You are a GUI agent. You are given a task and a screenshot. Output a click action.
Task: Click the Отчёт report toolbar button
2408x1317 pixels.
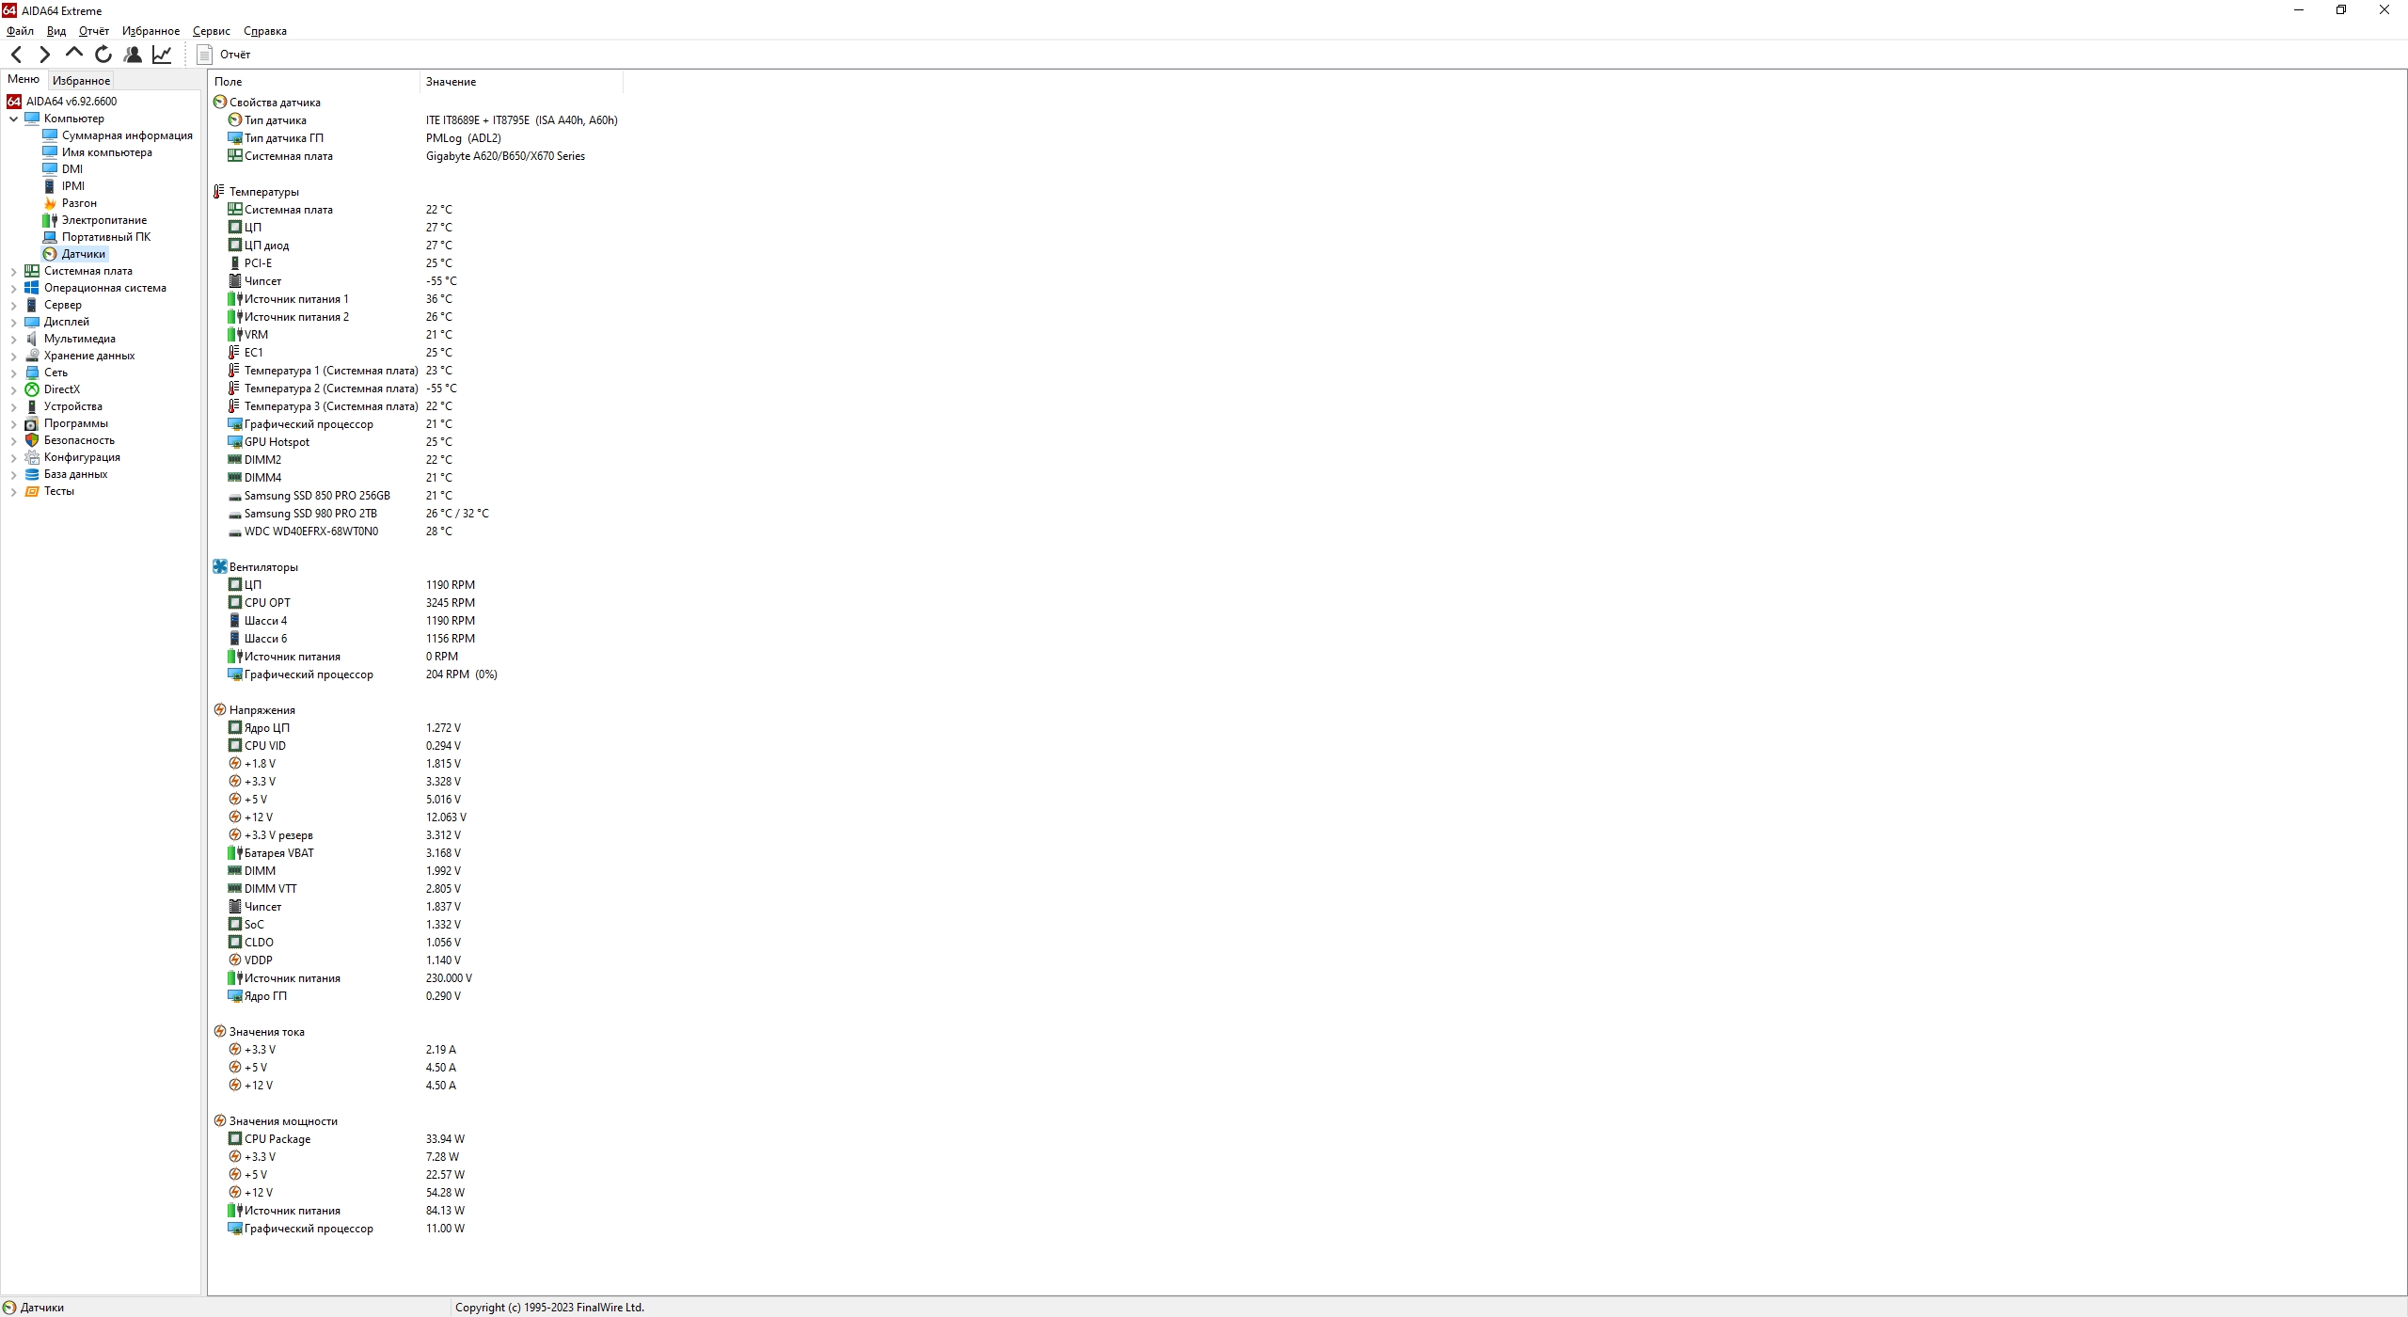coord(225,55)
